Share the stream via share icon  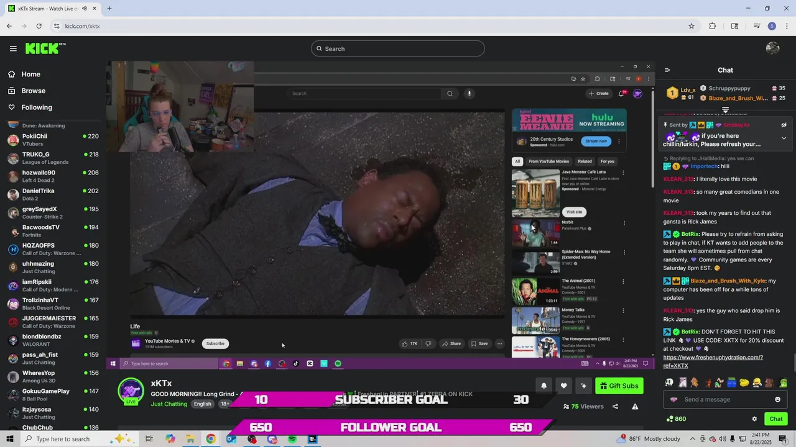[615, 407]
